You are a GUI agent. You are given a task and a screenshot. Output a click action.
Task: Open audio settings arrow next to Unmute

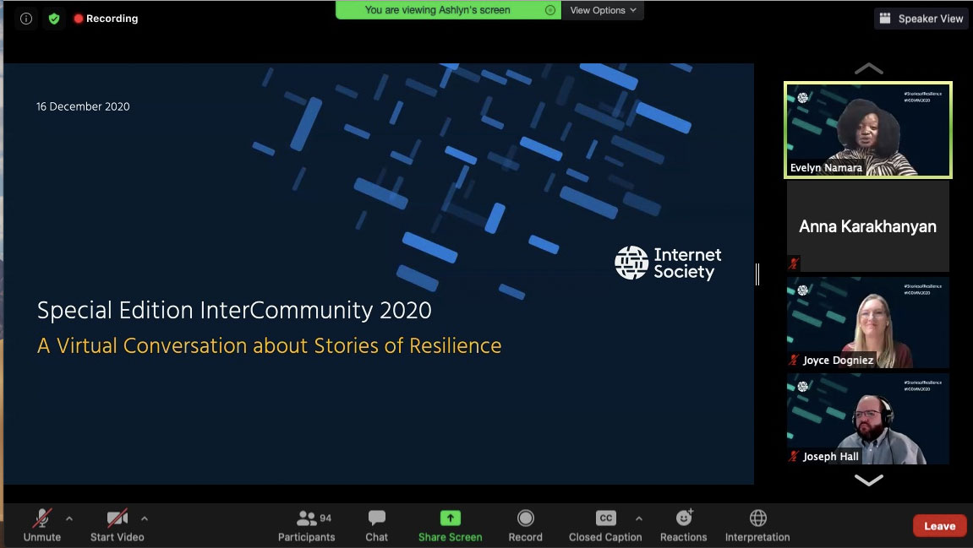pyautogui.click(x=69, y=518)
